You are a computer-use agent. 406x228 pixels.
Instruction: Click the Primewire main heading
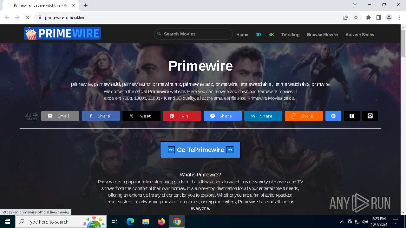pos(200,66)
